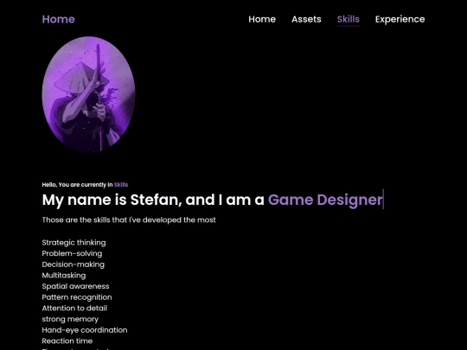Select 'Strategic thinking' skill
The height and width of the screenshot is (350, 467).
(x=74, y=243)
